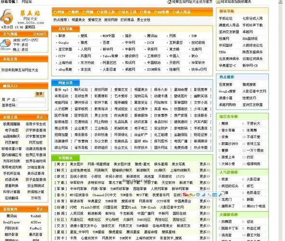Open the 热点专题 category
Viewport: 285px width, 241px height.
click(x=201, y=147)
